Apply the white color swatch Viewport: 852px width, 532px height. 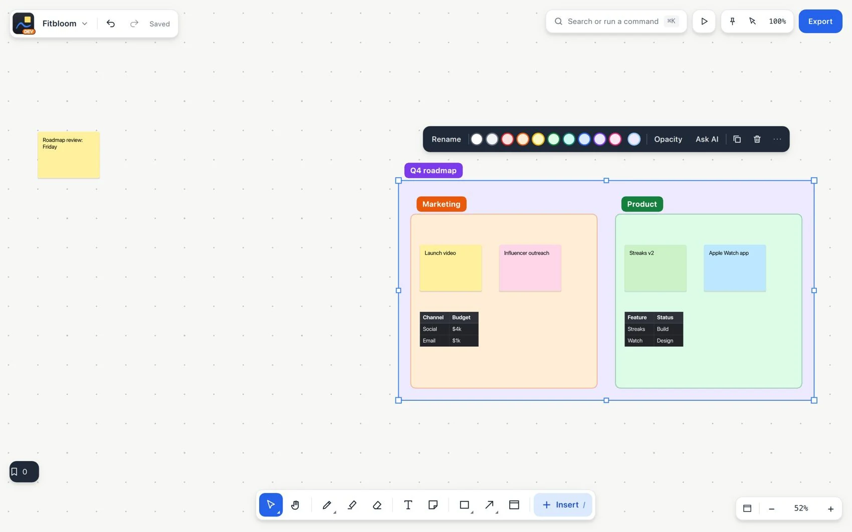(477, 139)
